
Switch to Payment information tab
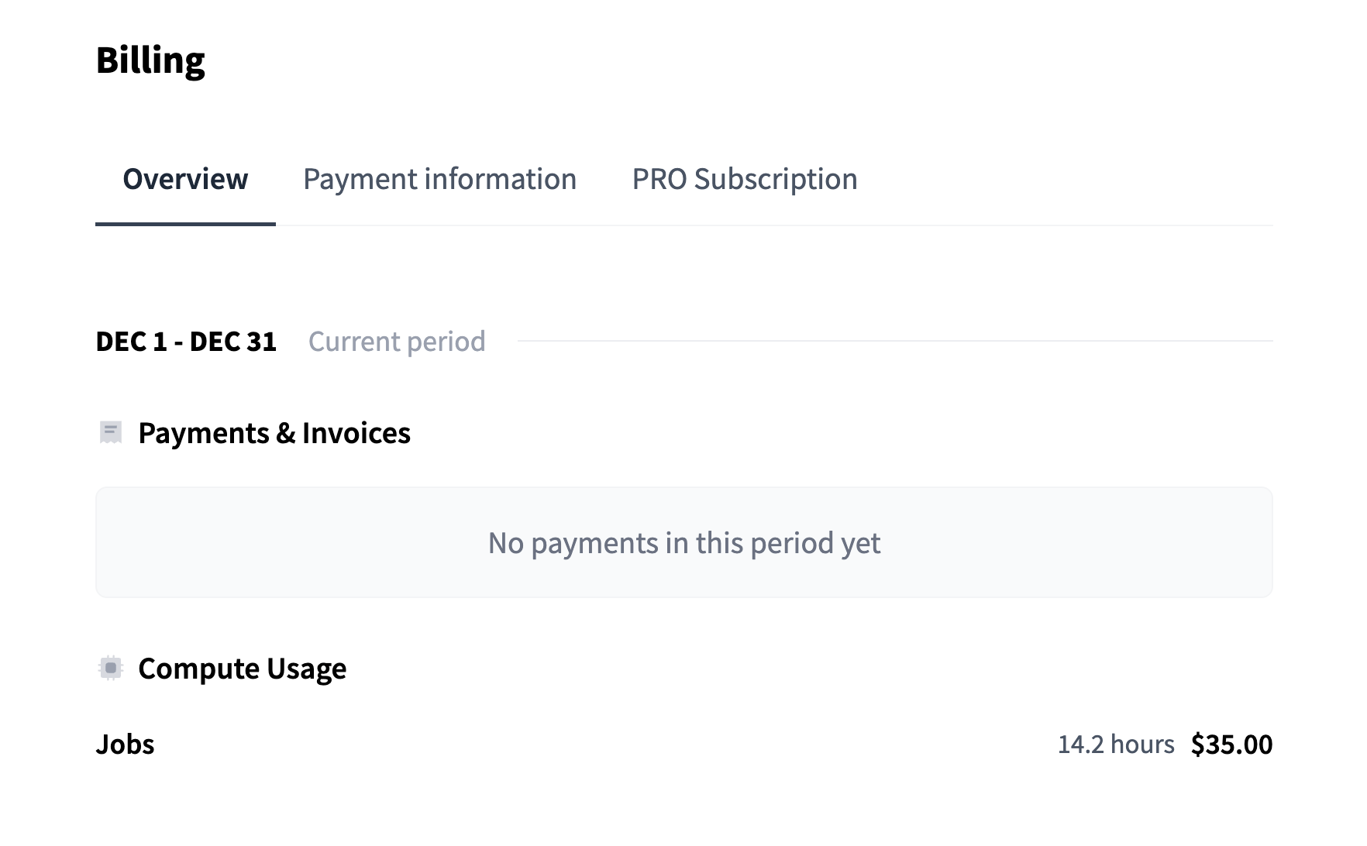(x=439, y=179)
